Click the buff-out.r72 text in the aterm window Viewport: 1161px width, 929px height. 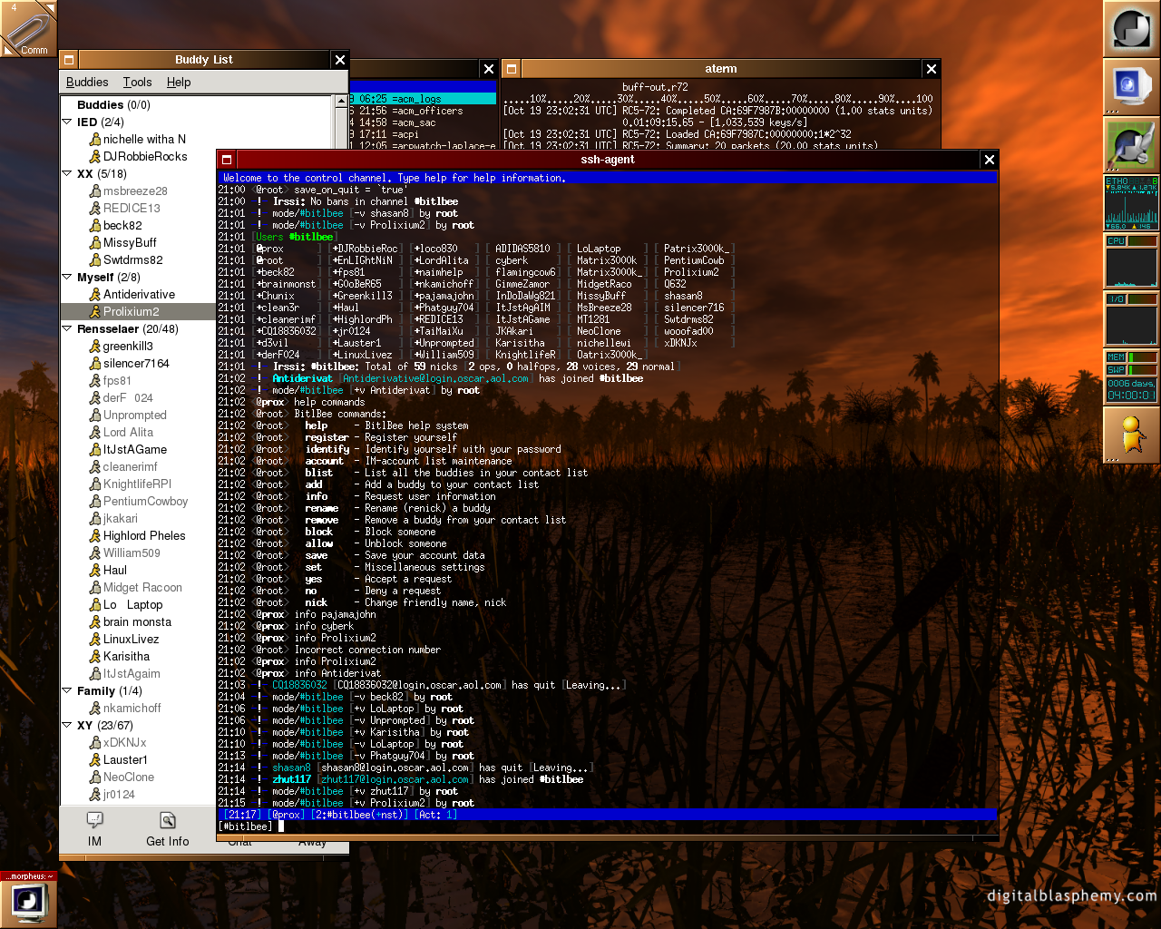(655, 87)
